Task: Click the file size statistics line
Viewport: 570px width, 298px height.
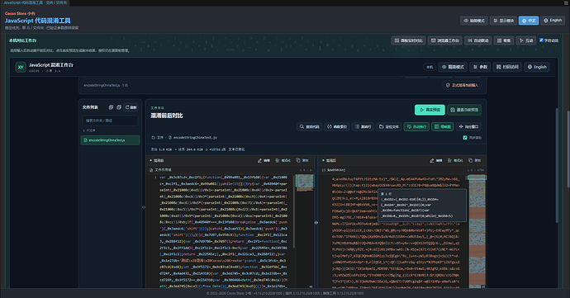Action: click(197, 149)
